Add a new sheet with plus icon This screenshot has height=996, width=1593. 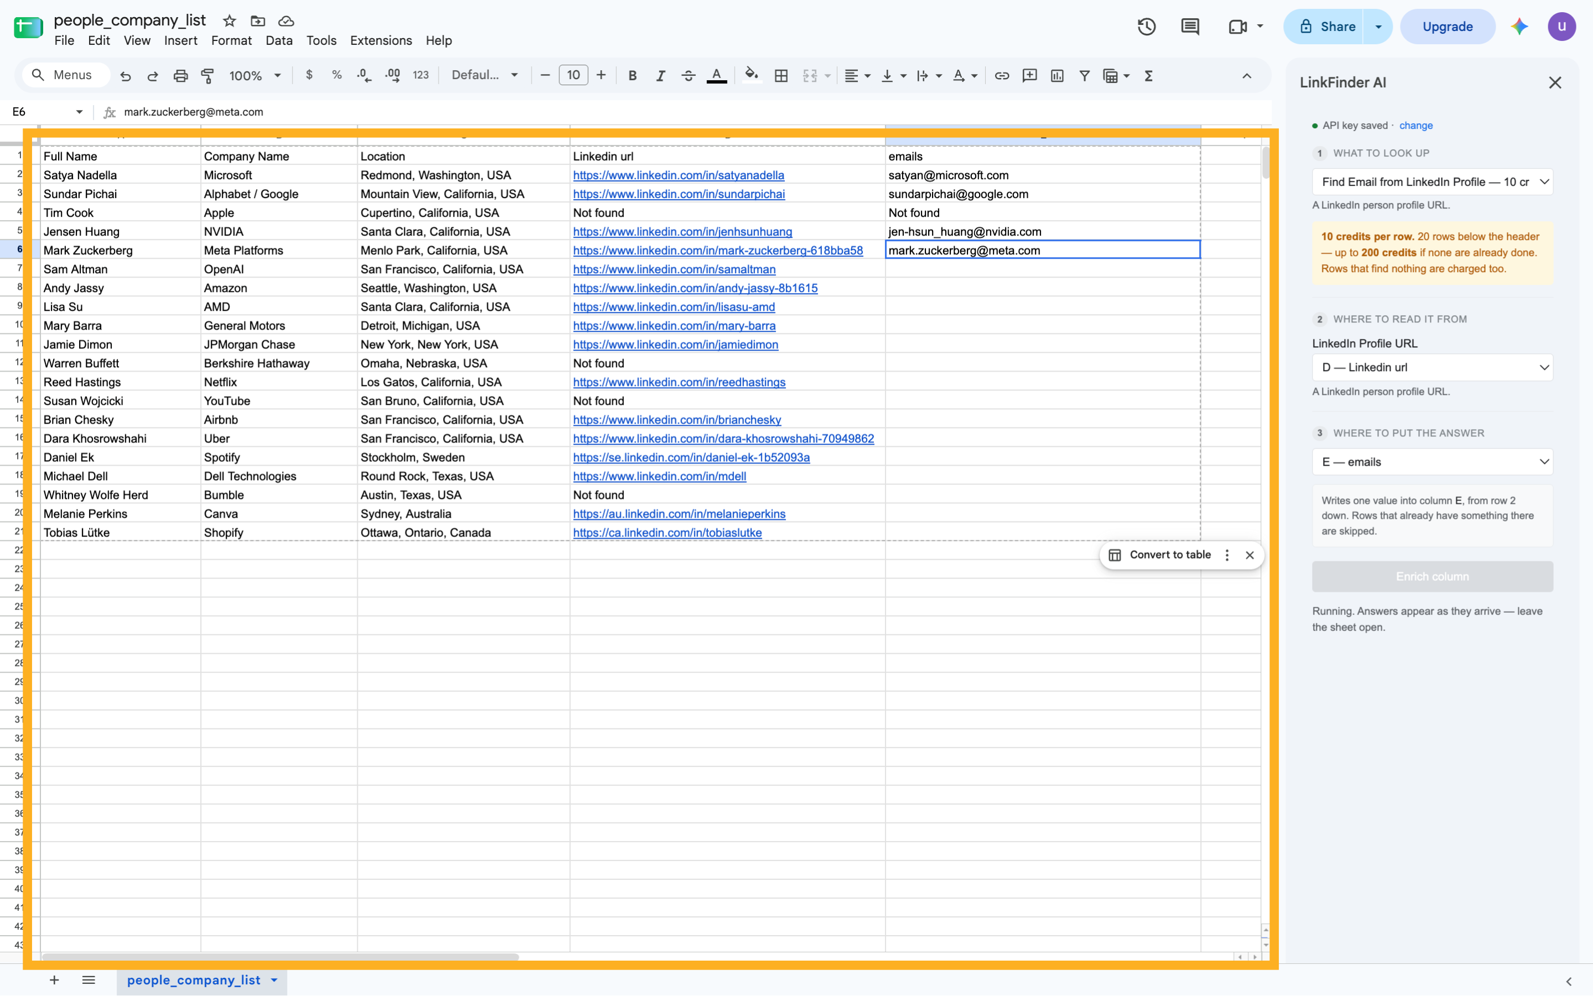54,980
